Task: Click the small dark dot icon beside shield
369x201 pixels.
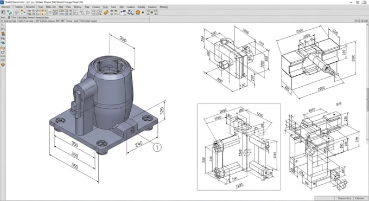Action: click(x=143, y=12)
